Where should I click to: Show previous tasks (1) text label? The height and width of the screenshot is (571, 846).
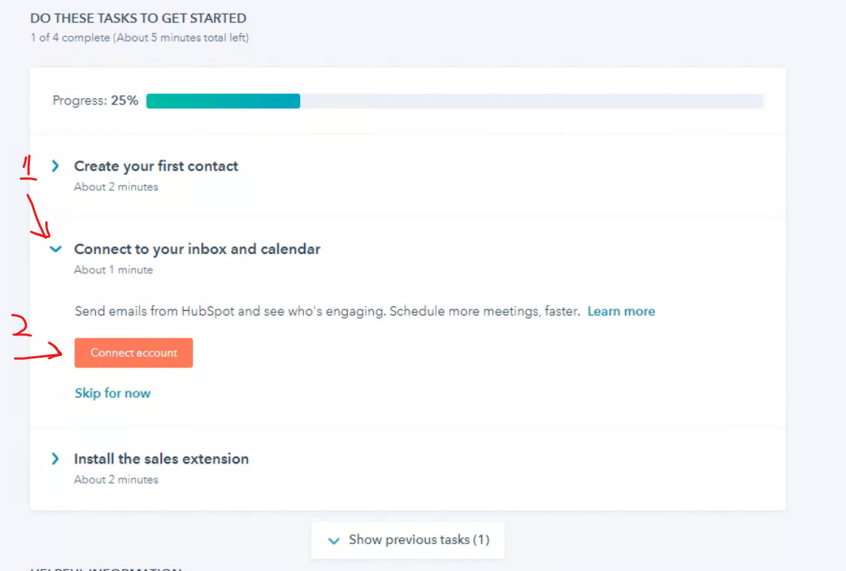coord(418,540)
